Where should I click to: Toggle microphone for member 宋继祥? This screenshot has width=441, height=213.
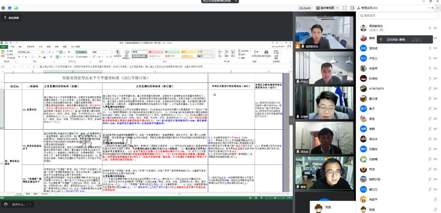pos(429,68)
